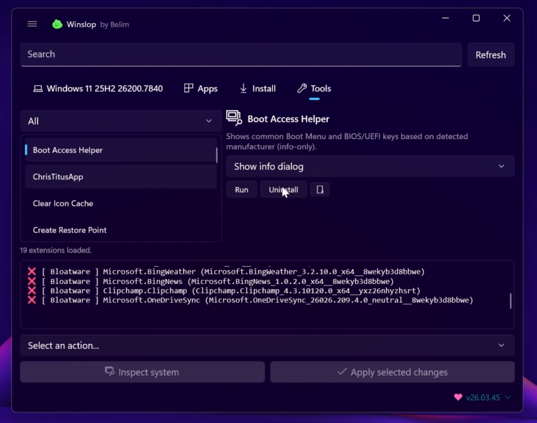The height and width of the screenshot is (423, 537).
Task: Select Clear Icon Cache in the list
Action: [x=120, y=203]
